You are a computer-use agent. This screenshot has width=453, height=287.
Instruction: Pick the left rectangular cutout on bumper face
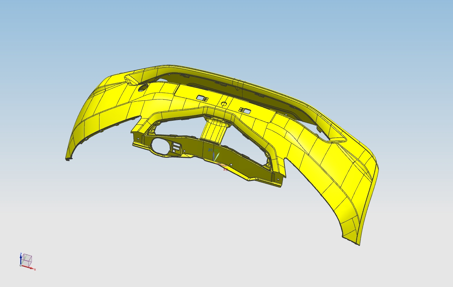(201, 98)
